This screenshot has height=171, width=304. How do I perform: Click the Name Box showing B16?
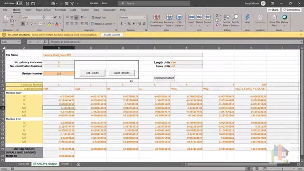(x=11, y=42)
